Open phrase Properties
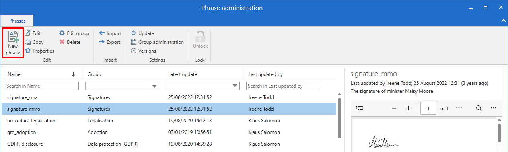The image size is (508, 152). point(39,51)
